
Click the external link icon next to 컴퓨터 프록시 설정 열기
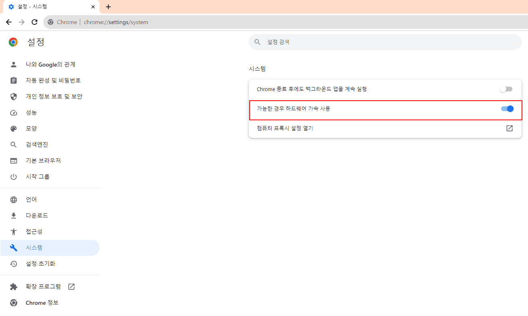point(509,128)
